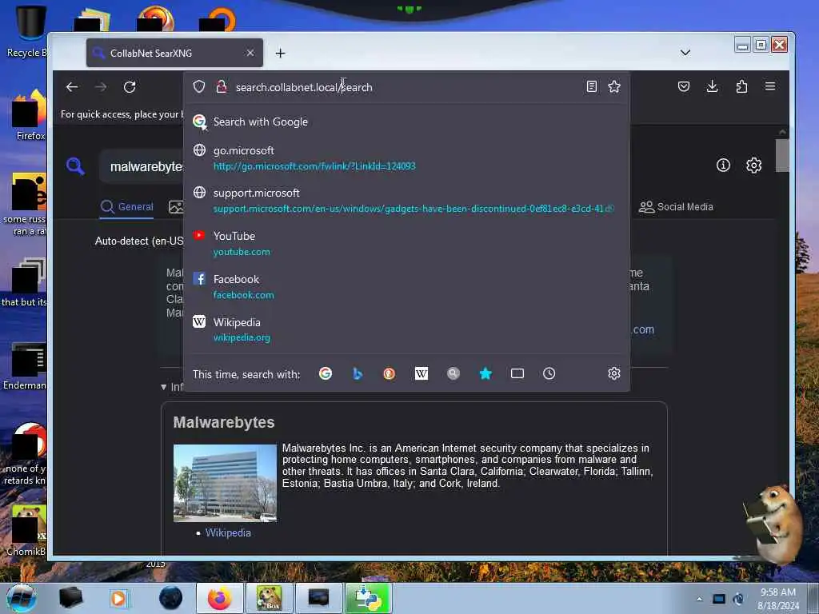
Task: Switch to the Social Media category
Action: (676, 207)
